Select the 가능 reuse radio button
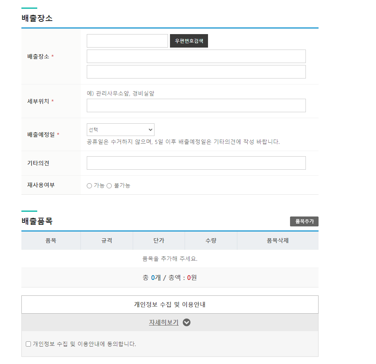 89,185
